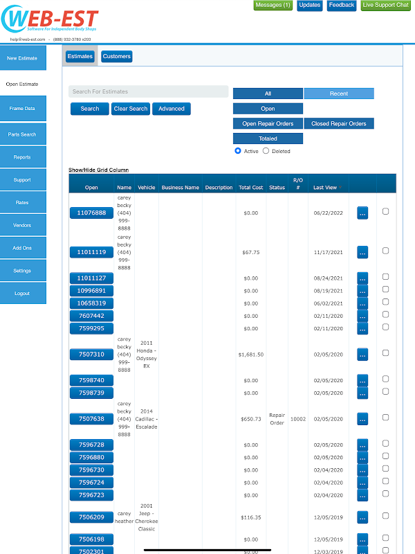Click the Search For Estimates field
This screenshot has height=554, width=415.
[148, 91]
